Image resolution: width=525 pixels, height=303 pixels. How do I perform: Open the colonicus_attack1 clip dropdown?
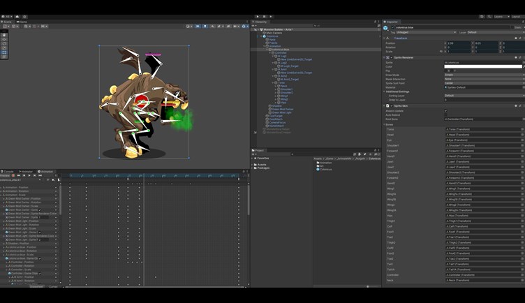[x=21, y=180]
